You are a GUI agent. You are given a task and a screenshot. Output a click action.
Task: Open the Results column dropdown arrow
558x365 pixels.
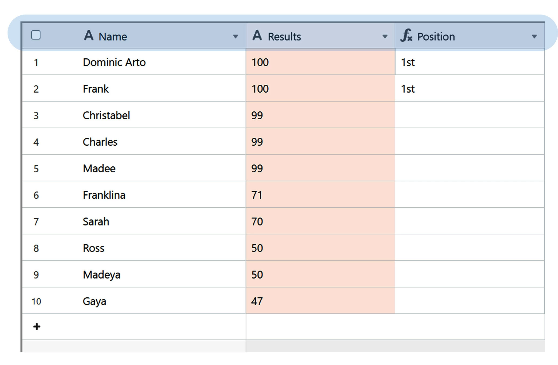point(385,36)
